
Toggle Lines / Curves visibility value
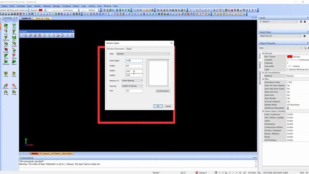coord(297,115)
